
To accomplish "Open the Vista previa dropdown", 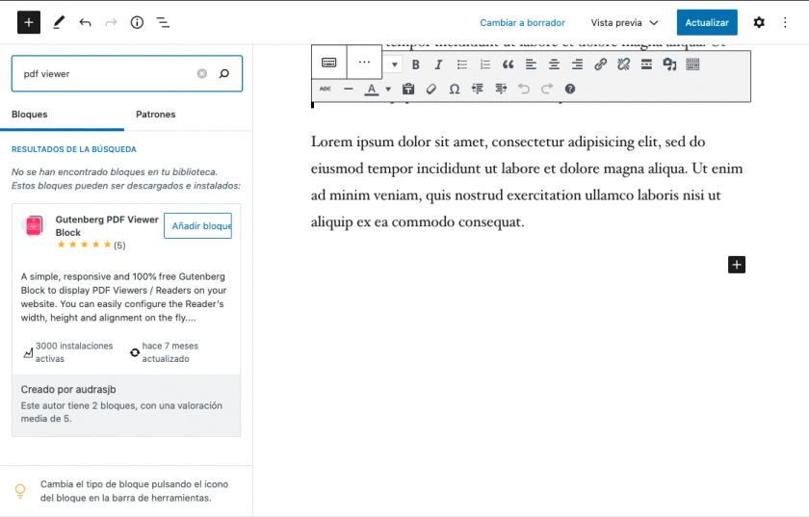I will click(x=624, y=22).
